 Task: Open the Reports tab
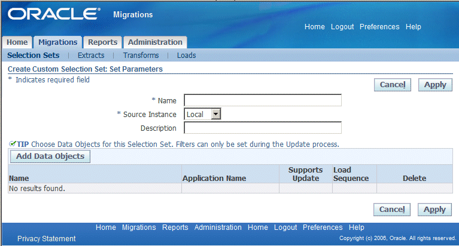coord(102,42)
